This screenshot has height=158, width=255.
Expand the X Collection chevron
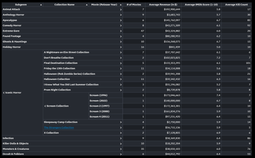click(x=121, y=133)
